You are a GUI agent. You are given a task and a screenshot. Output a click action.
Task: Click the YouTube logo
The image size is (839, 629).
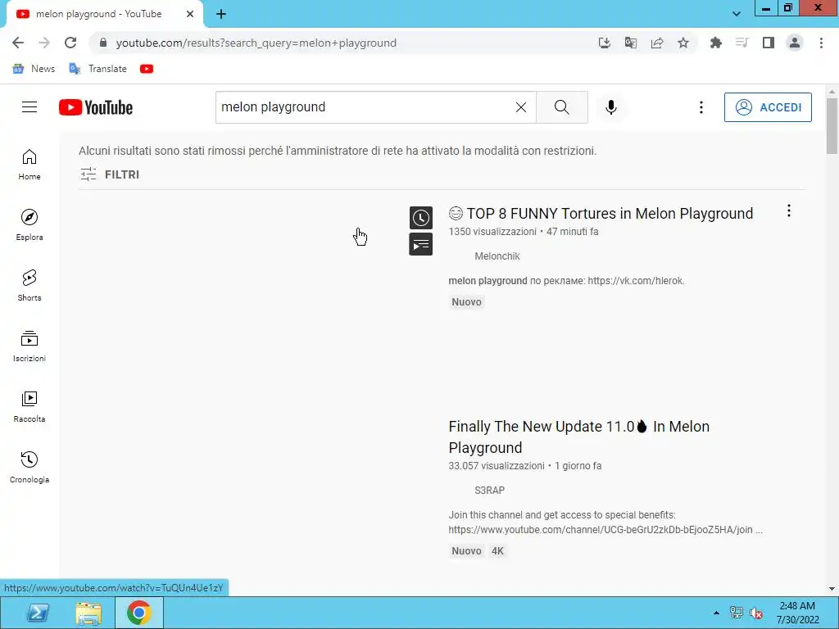coord(96,107)
